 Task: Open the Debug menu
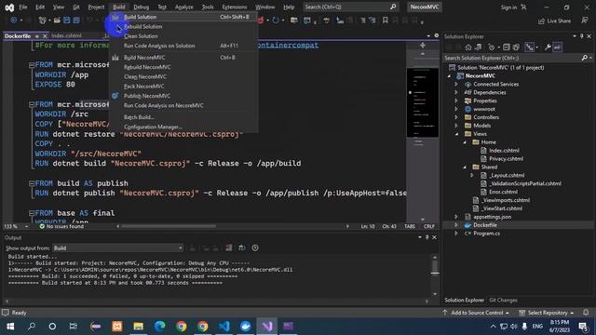(141, 7)
